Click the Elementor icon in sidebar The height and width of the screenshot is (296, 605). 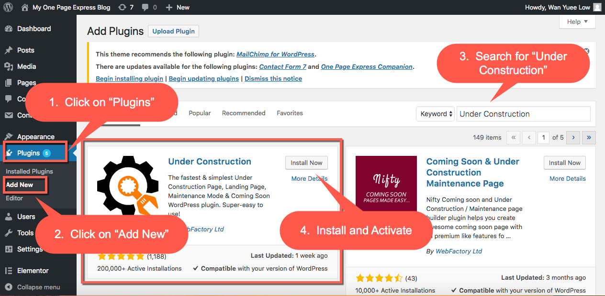(9, 271)
